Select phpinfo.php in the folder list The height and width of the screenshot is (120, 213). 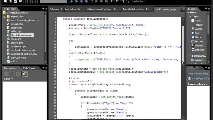point(17,43)
